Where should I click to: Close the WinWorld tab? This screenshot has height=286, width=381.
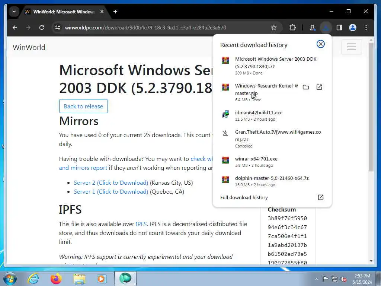(x=102, y=12)
